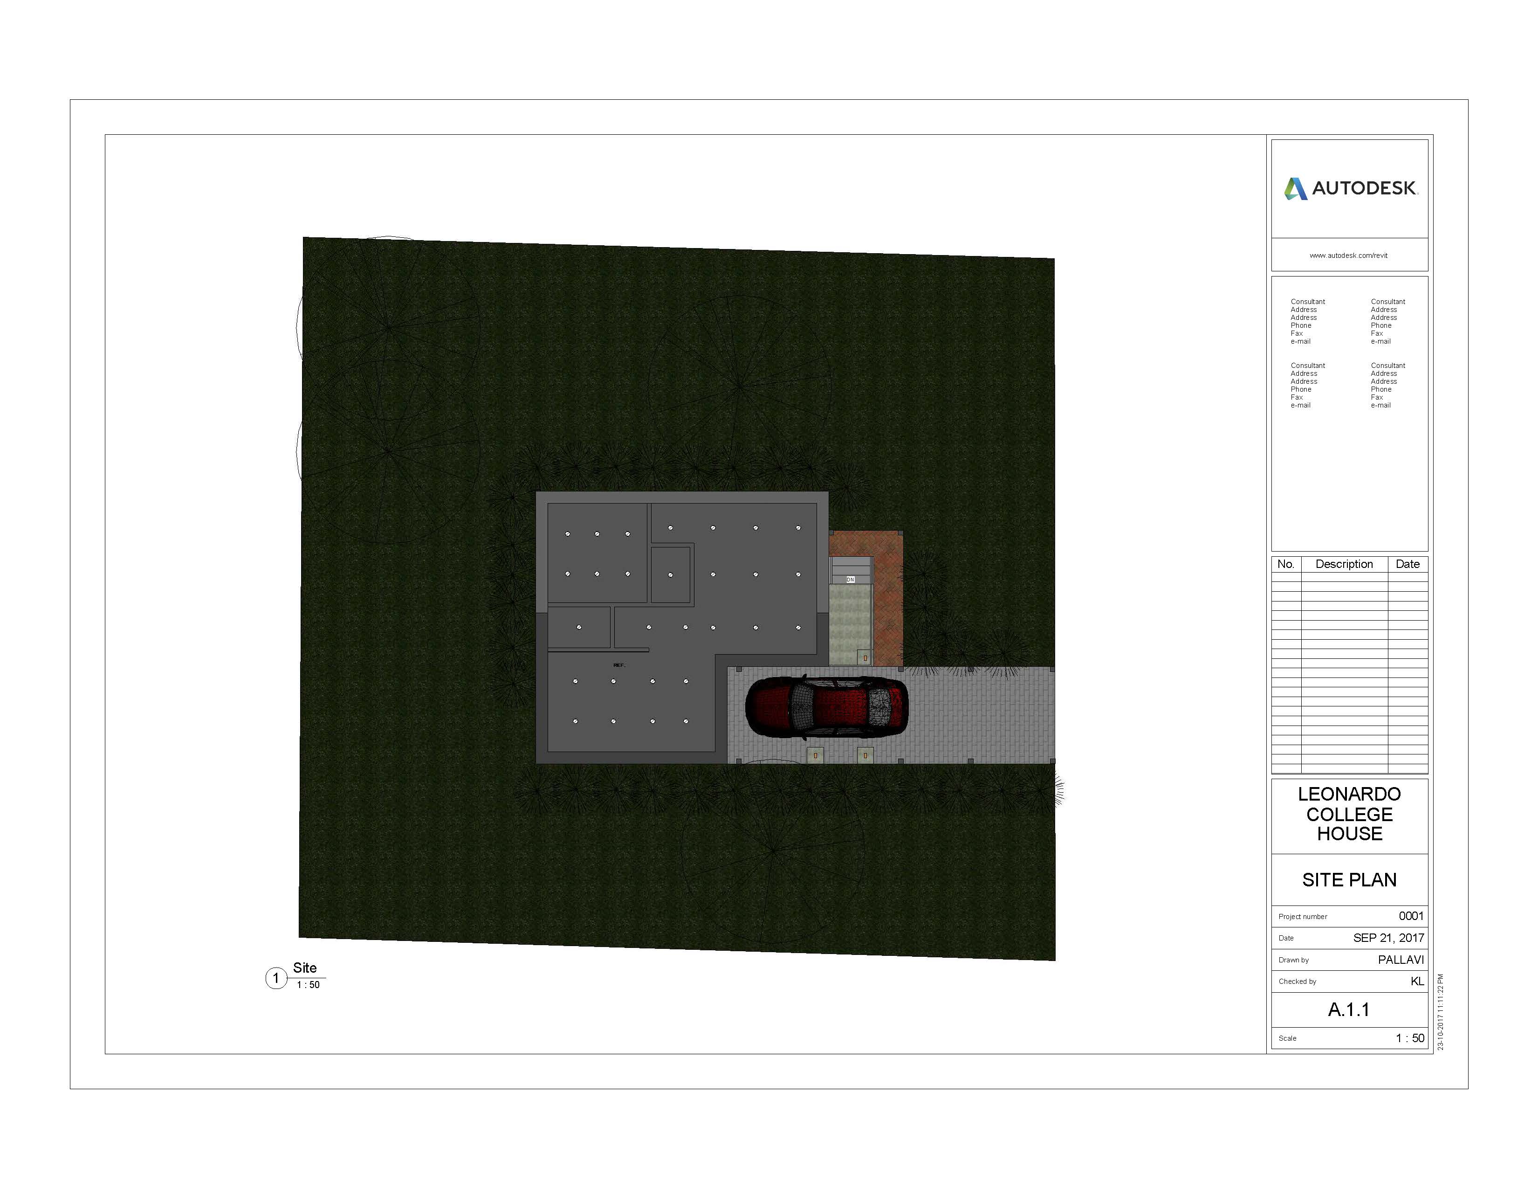Viewport: 1538px width, 1189px height.
Task: Click the Checked by KL field
Action: pyautogui.click(x=1417, y=981)
